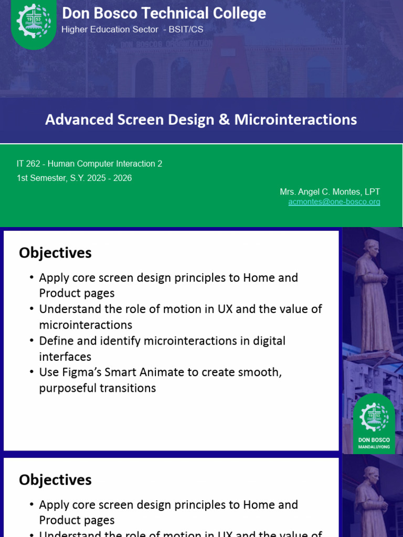Screen dimensions: 403x537
Task: Select "Don Bosco Technical College" title text
Action: (x=164, y=13)
